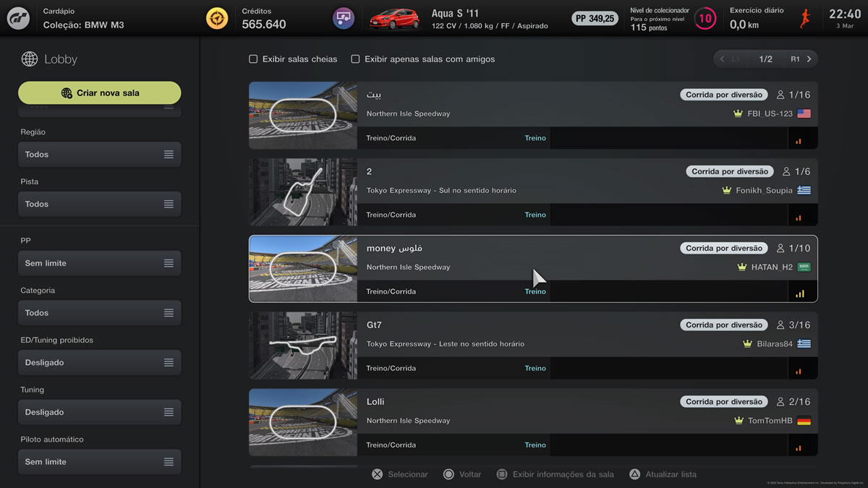Screen dimensions: 868x488
Task: Click the German flag beside TomTomHB
Action: pos(804,420)
